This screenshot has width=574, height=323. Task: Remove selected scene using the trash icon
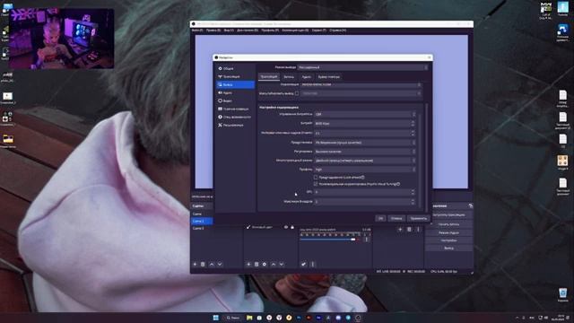203,264
